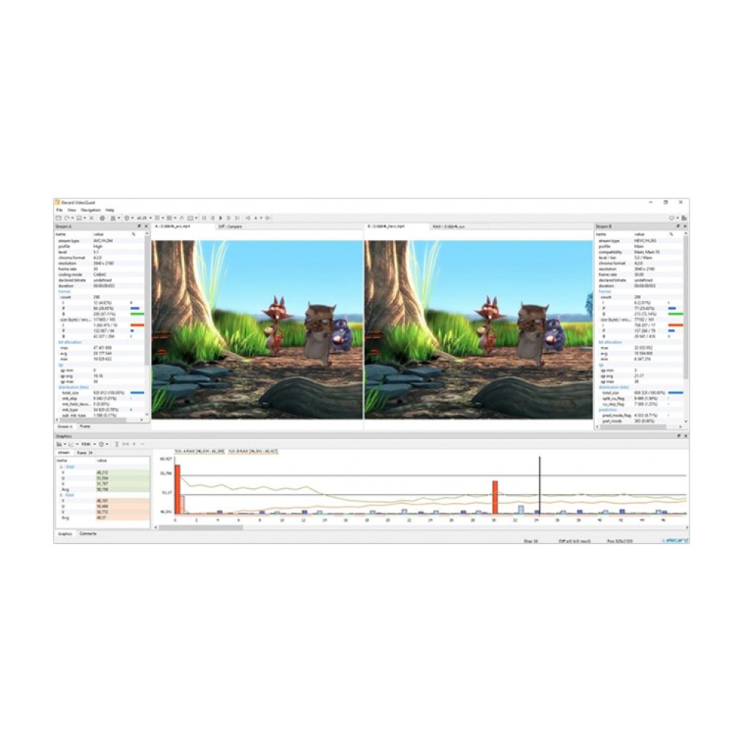Close the Graphics panel
The image size is (743, 743).
click(685, 436)
